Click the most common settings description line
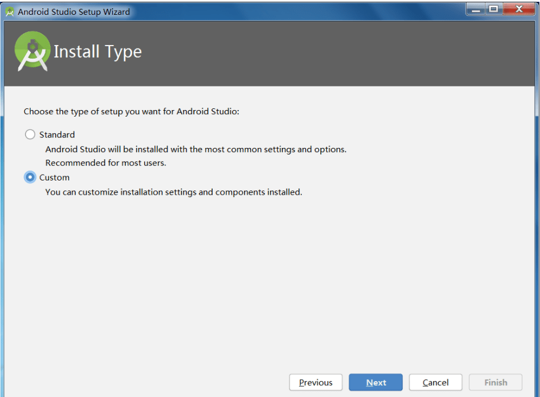The height and width of the screenshot is (397, 540). pos(196,149)
